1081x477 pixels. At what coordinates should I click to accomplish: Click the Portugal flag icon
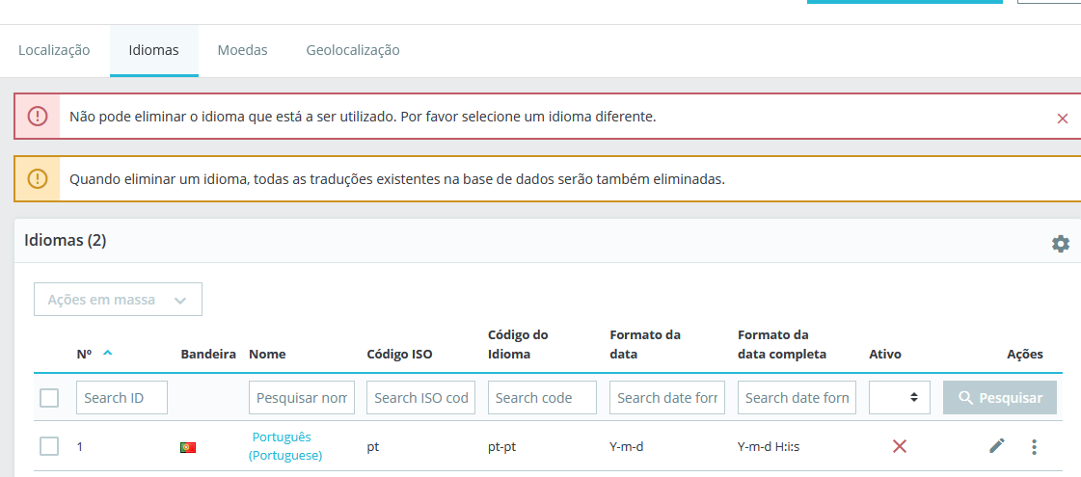188,447
